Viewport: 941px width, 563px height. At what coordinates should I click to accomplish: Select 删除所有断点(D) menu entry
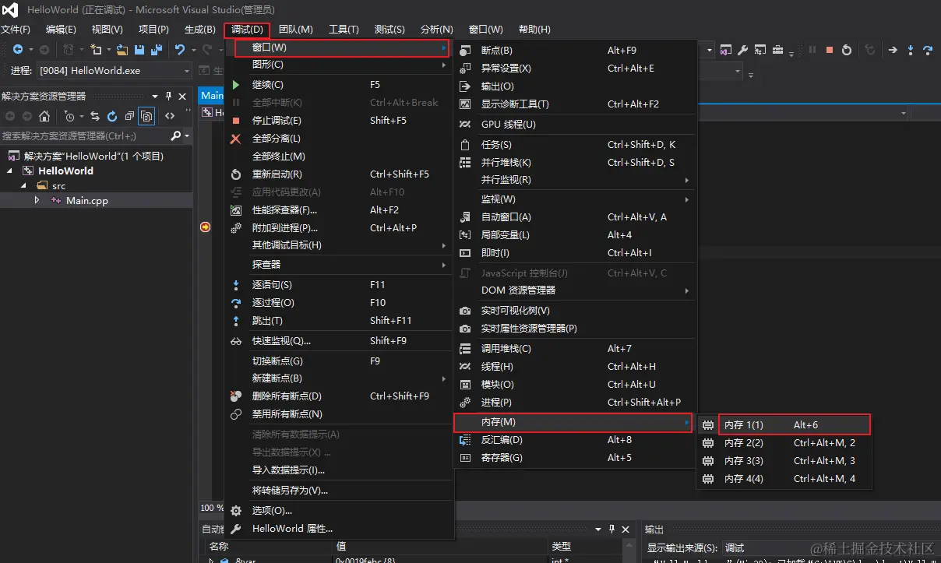[x=338, y=396]
